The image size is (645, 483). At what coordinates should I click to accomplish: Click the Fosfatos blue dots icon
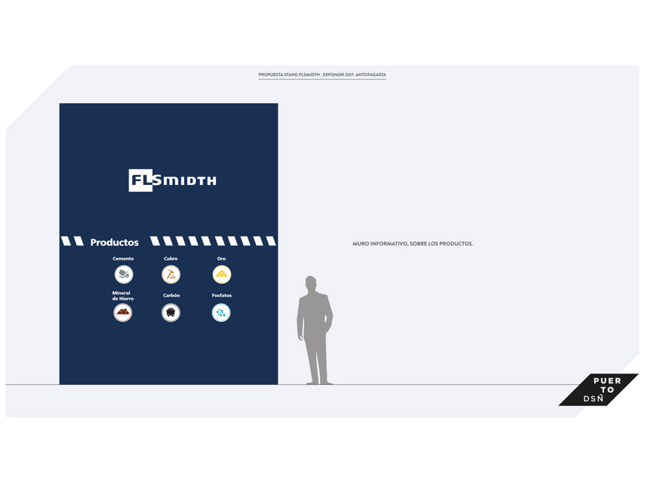click(221, 313)
